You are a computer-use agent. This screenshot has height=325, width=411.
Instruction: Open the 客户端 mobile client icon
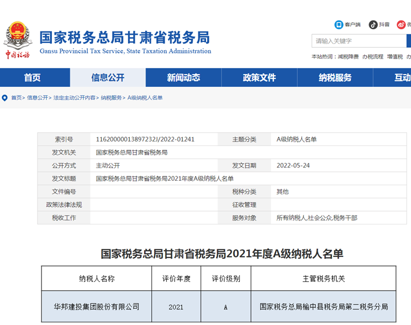coord(339,24)
